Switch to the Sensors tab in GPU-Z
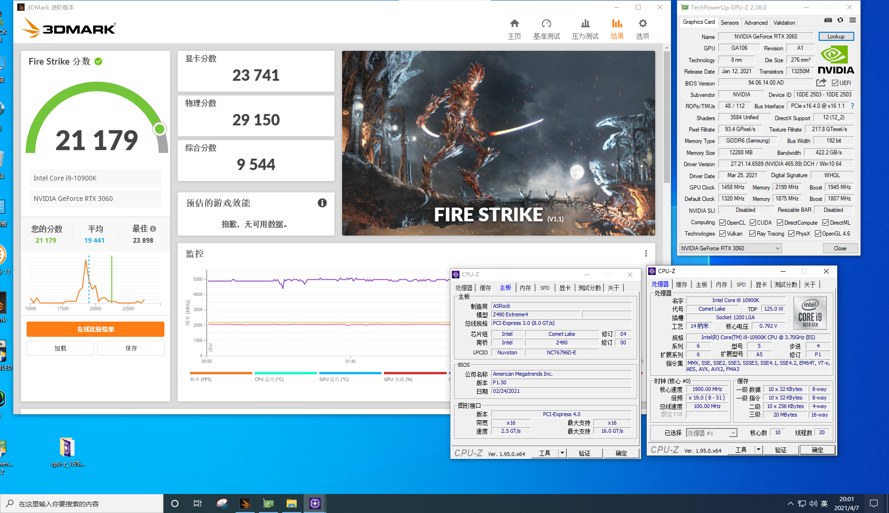 [x=729, y=22]
